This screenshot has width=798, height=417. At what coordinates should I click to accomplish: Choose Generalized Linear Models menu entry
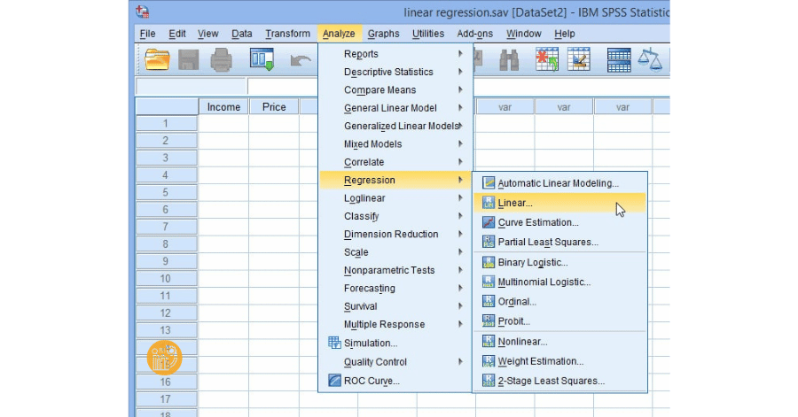coord(401,126)
